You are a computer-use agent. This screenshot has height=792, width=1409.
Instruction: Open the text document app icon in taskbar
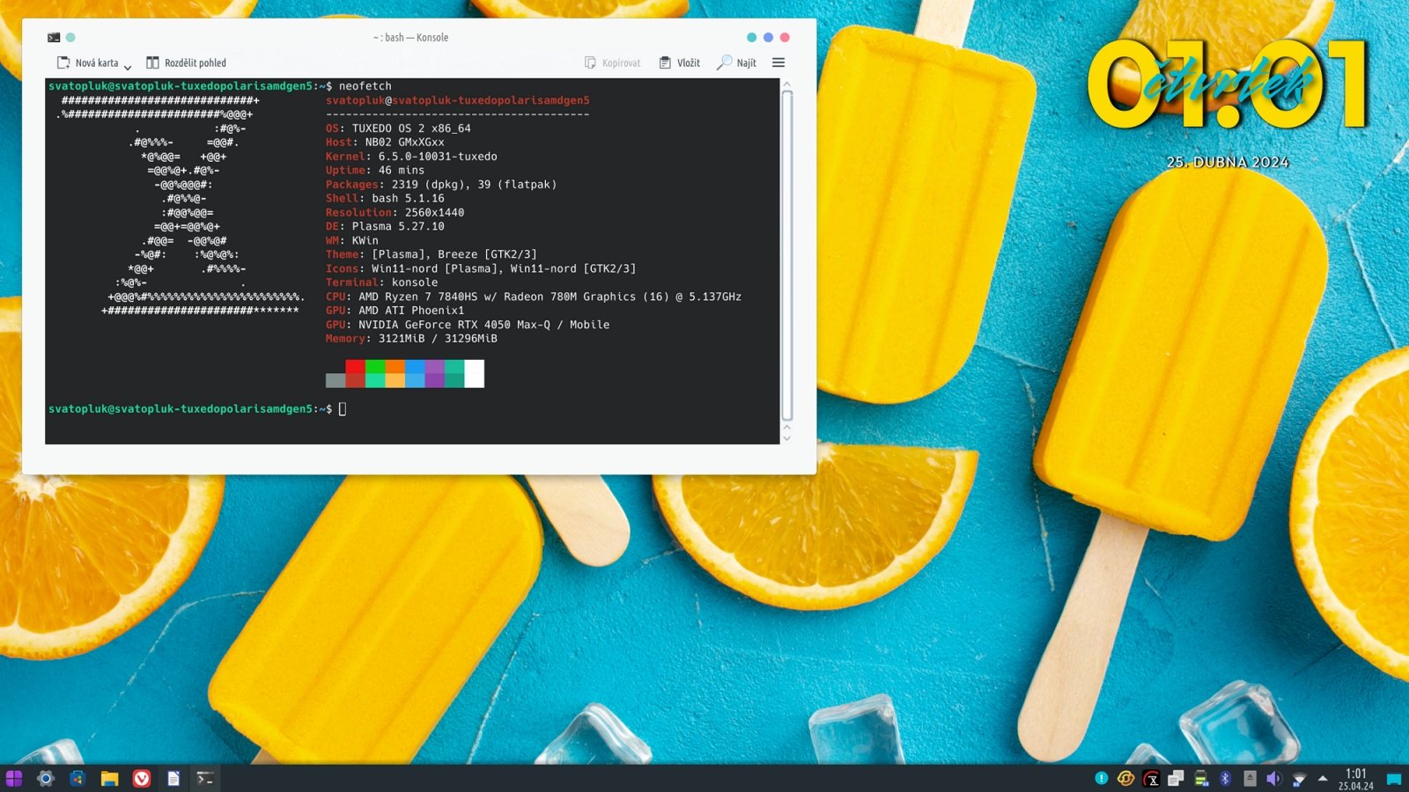pos(173,778)
